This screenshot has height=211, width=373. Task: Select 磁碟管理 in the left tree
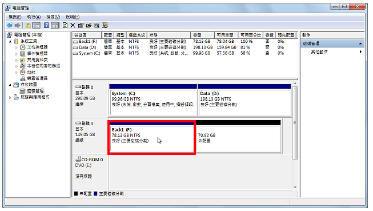pos(35,91)
